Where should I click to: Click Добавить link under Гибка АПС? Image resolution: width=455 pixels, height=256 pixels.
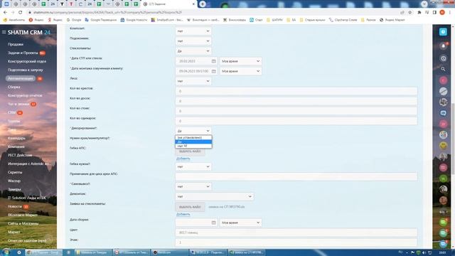(x=183, y=159)
